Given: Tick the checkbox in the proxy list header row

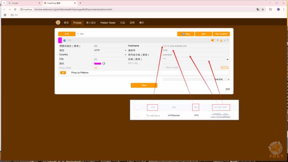Looking at the screenshot, I should click(x=138, y=107).
